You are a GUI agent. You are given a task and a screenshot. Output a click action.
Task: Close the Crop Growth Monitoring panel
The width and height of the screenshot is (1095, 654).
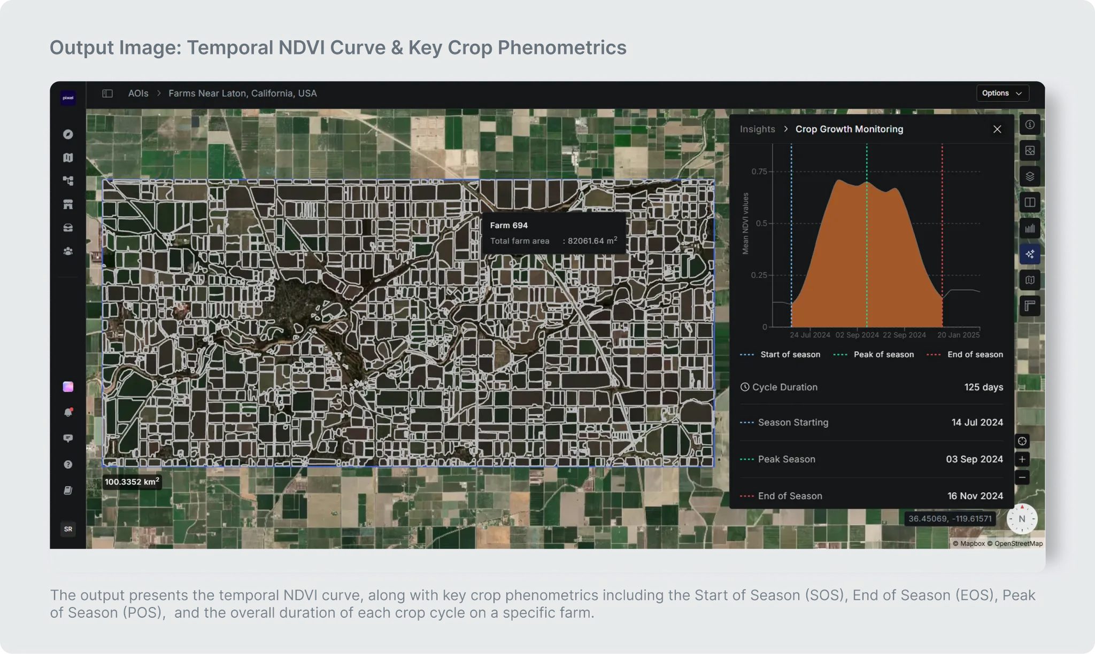[997, 129]
